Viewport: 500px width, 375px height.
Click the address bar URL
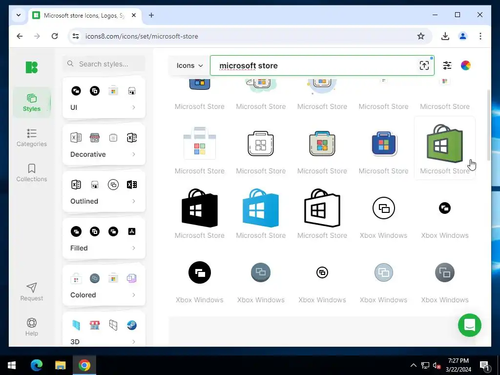(142, 36)
